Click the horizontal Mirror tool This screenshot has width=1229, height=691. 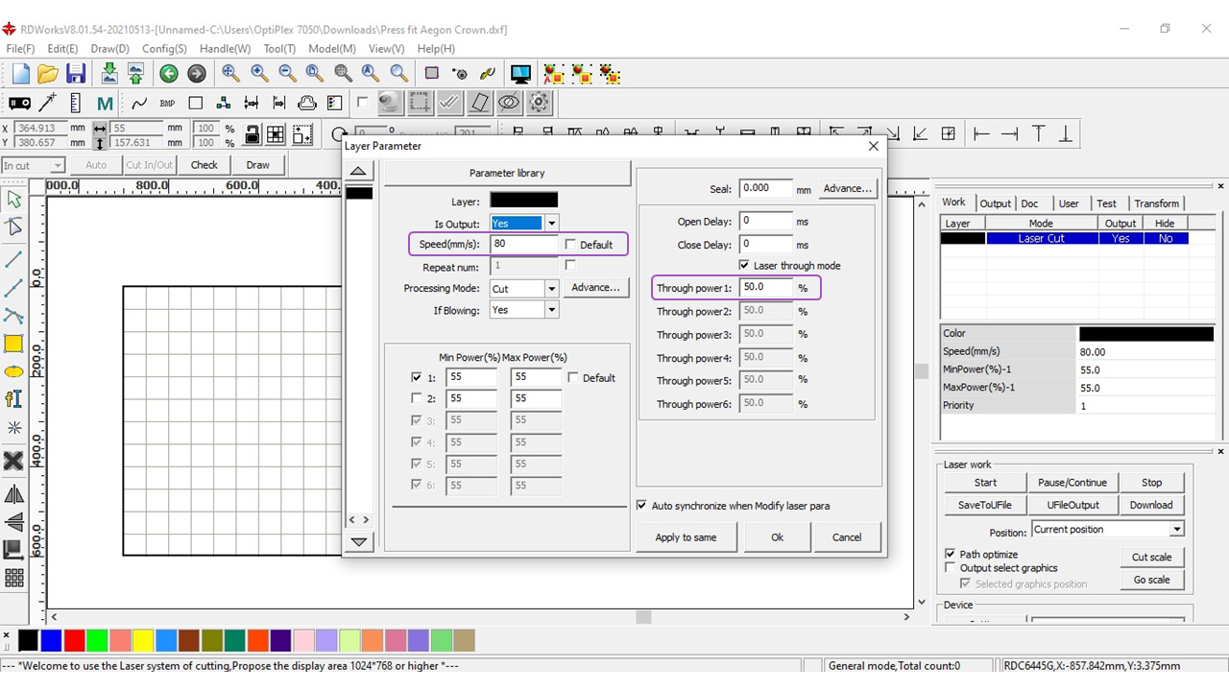[14, 495]
